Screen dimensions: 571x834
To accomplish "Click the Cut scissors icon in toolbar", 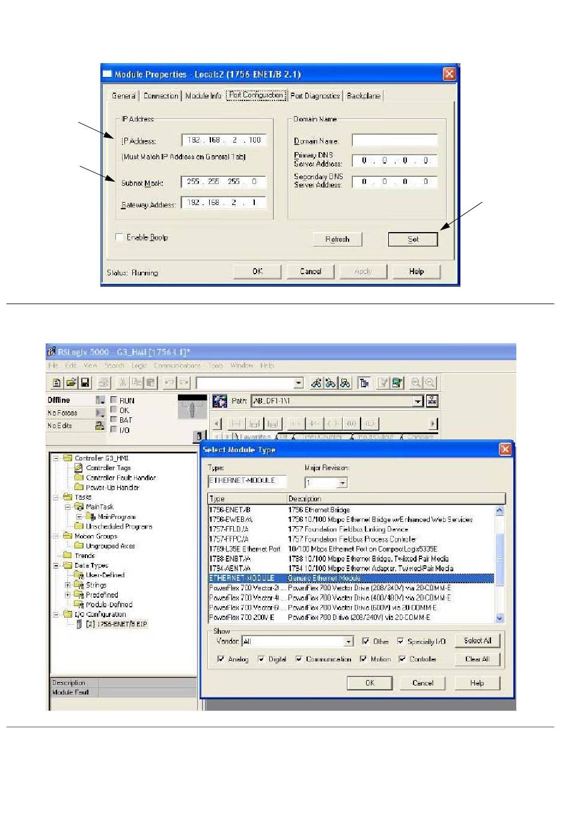I will coord(123,383).
